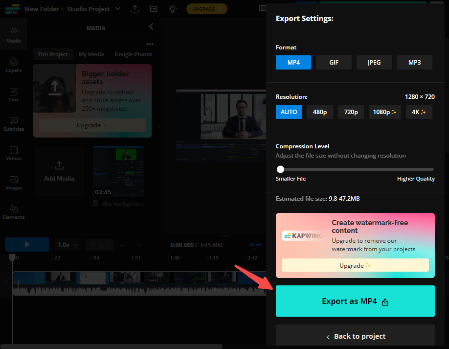Screen dimensions: 449x349
Task: Select the Videos icon in the sidebar
Action: point(13,154)
